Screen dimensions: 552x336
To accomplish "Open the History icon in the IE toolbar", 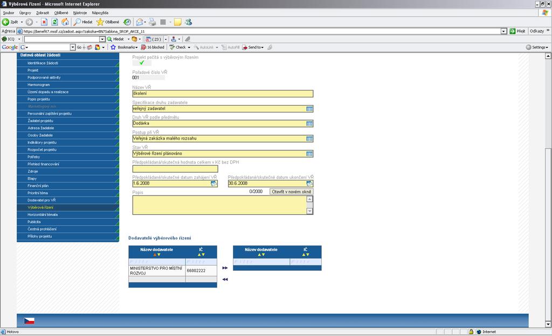I will [127, 22].
